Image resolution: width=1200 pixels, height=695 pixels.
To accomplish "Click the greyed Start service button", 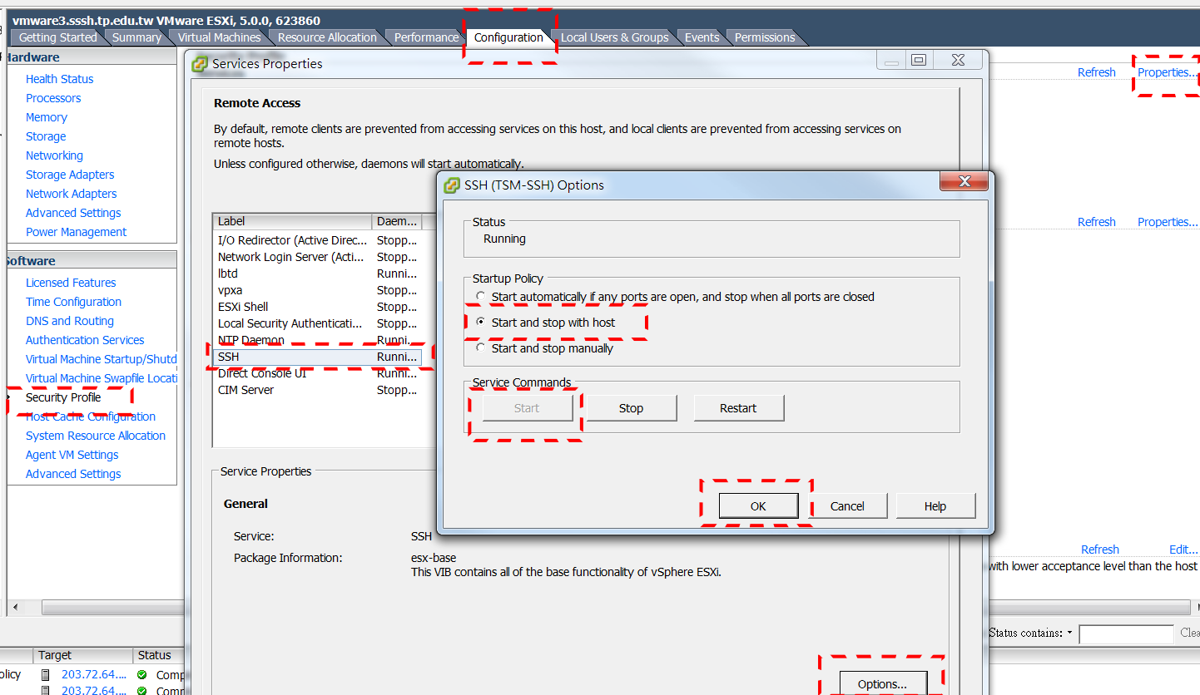I will 527,408.
